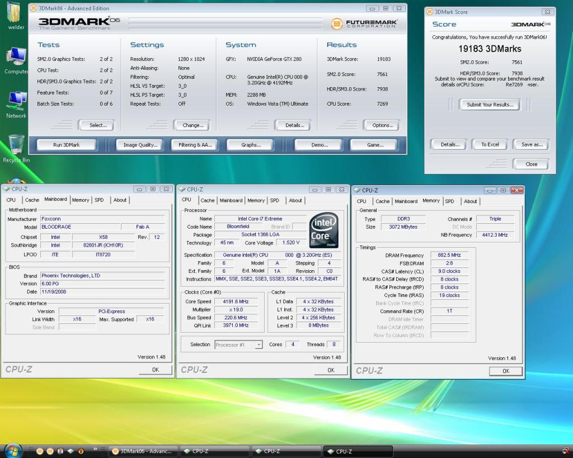This screenshot has width=573, height=458.
Task: Click Details in 3DMark Score window
Action: (x=450, y=145)
